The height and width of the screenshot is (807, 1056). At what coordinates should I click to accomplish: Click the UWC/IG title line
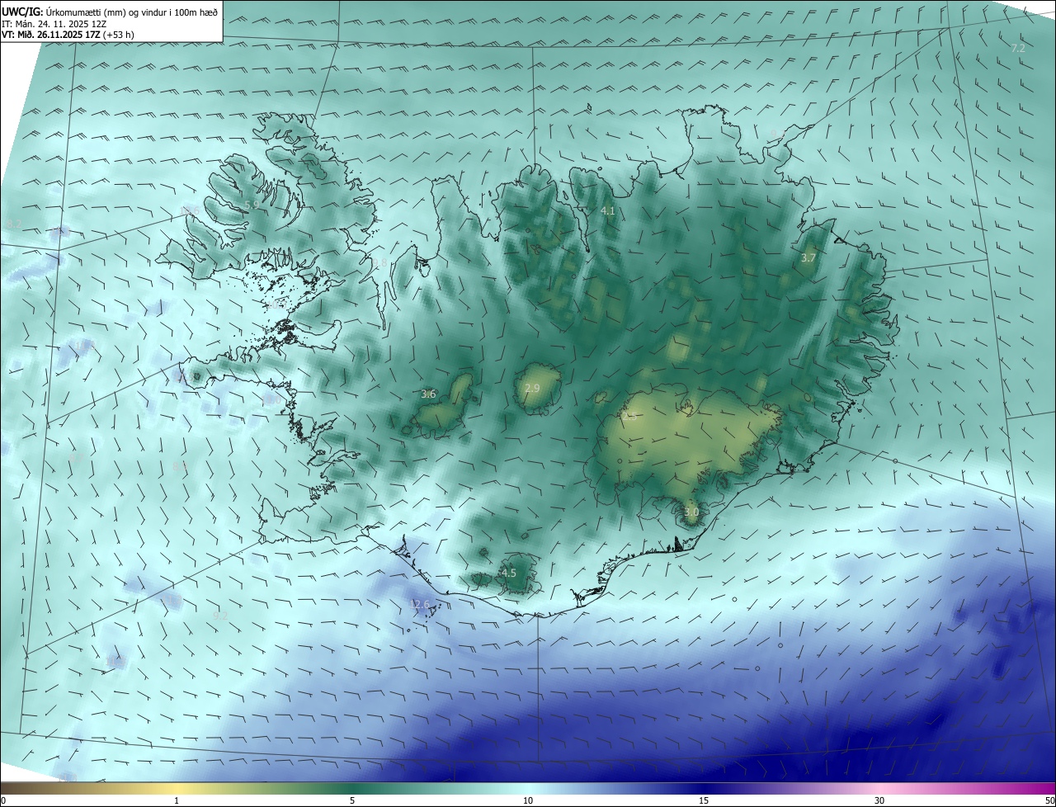coord(110,12)
